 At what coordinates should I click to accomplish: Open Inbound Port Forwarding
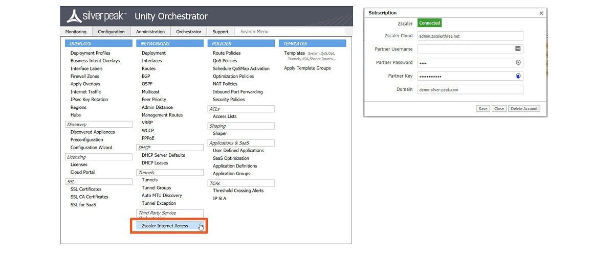click(238, 92)
